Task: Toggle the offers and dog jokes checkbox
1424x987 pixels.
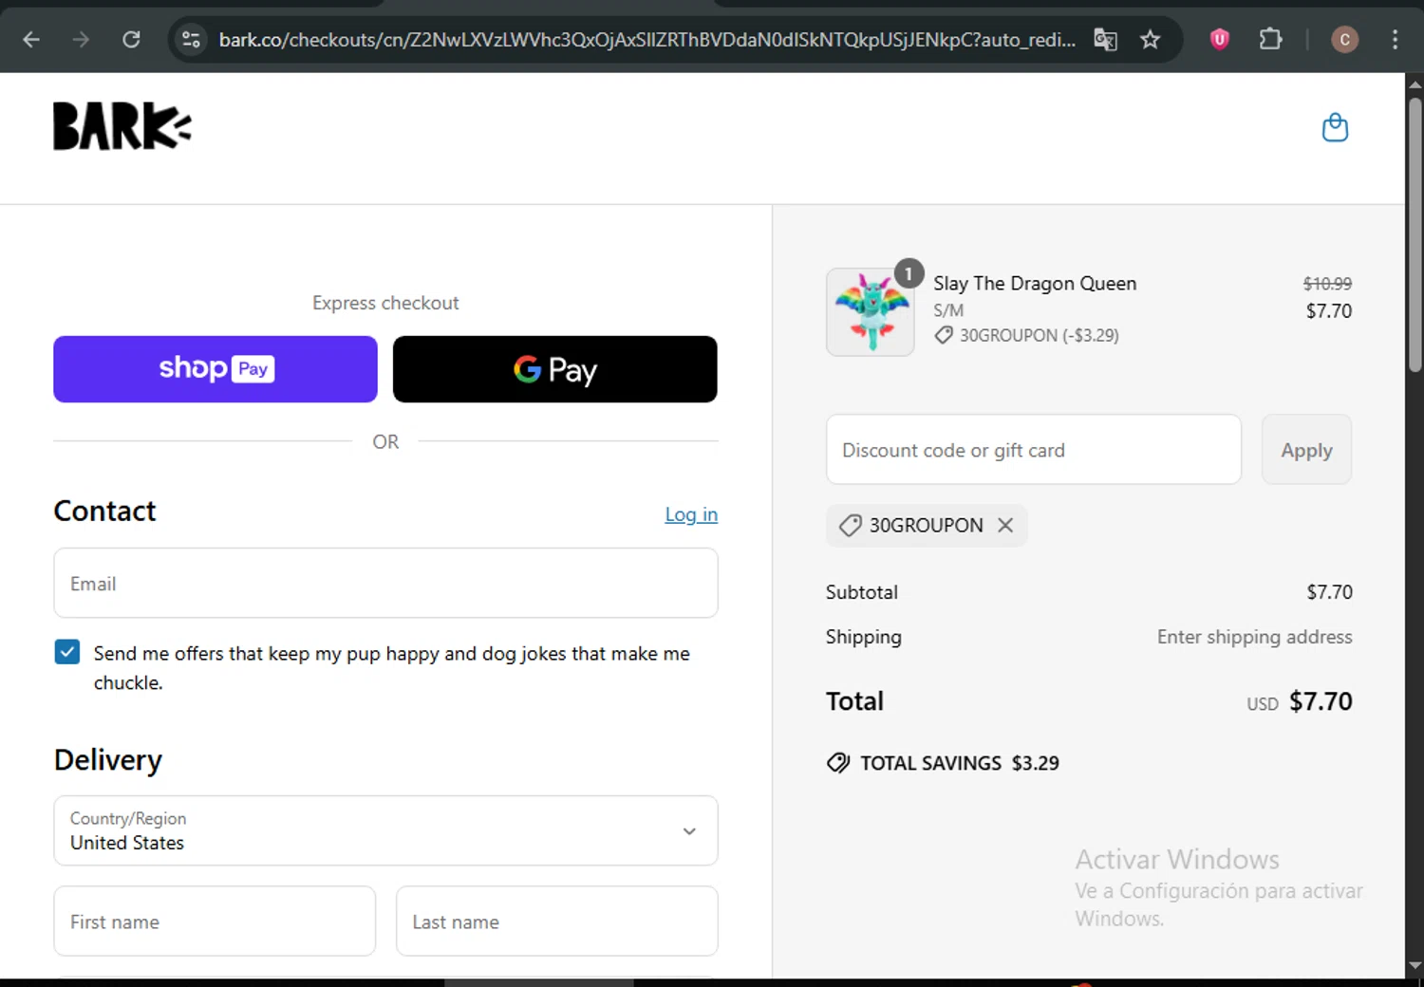Action: (67, 652)
